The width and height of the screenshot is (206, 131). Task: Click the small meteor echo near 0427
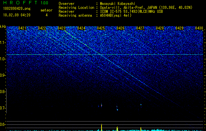click(x=141, y=105)
